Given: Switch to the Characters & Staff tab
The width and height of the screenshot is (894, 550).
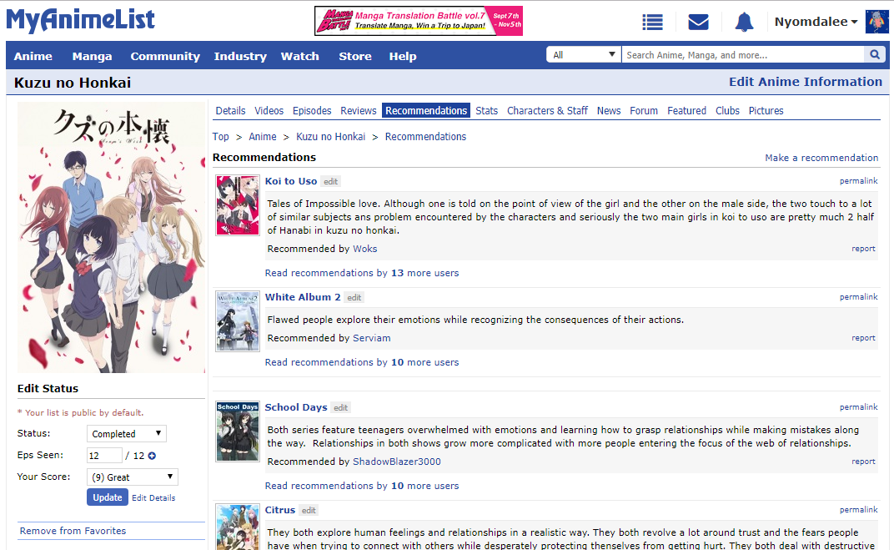Looking at the screenshot, I should click(547, 110).
